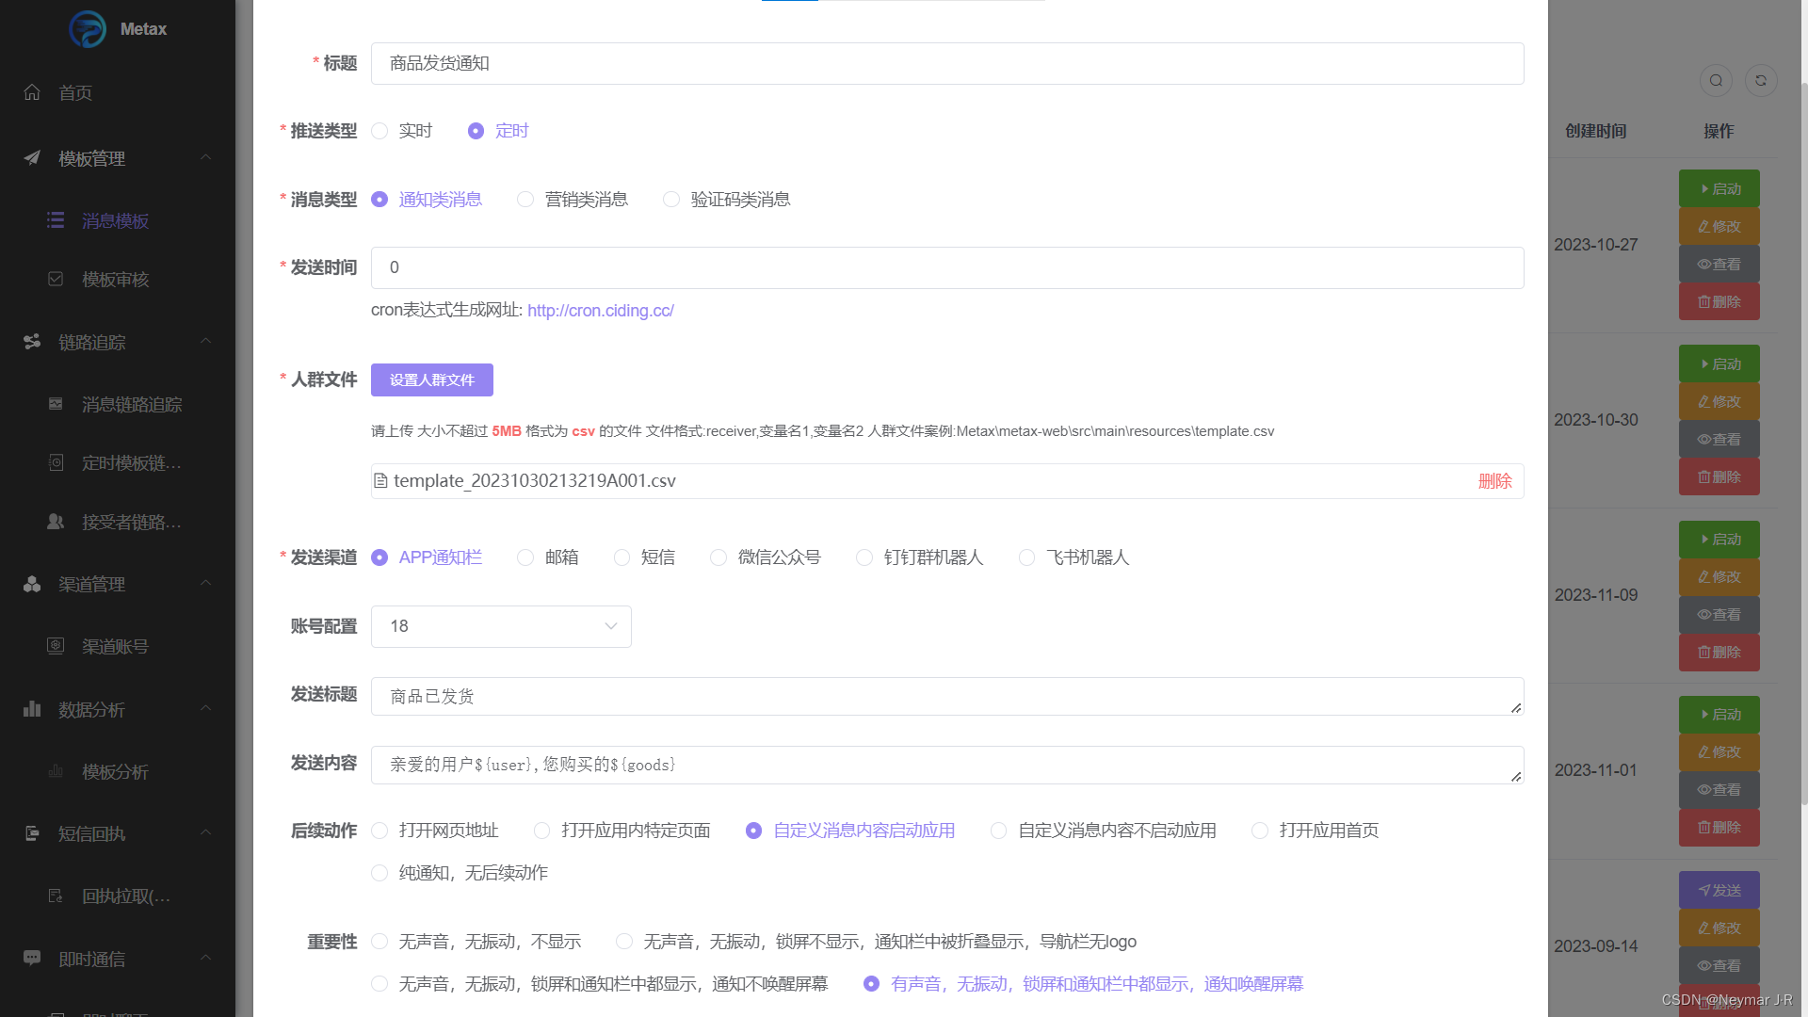
Task: Open the 账号配置 dropdown showing 18
Action: click(501, 626)
